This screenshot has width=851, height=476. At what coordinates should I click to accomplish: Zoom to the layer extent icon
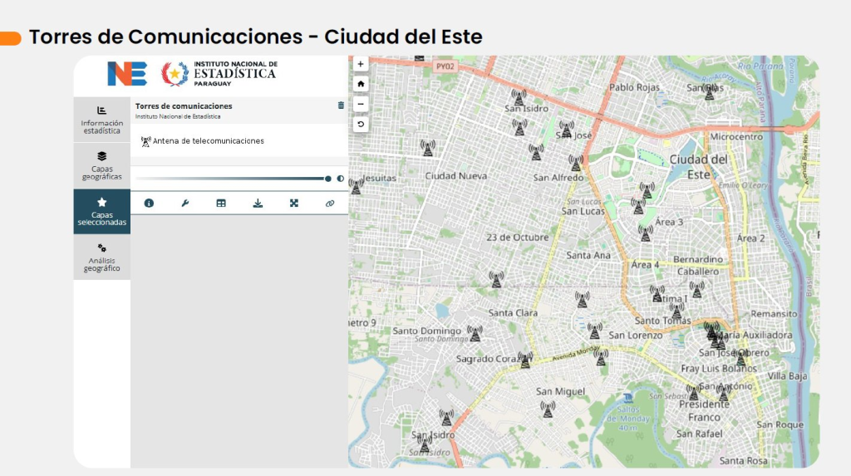[x=293, y=203]
